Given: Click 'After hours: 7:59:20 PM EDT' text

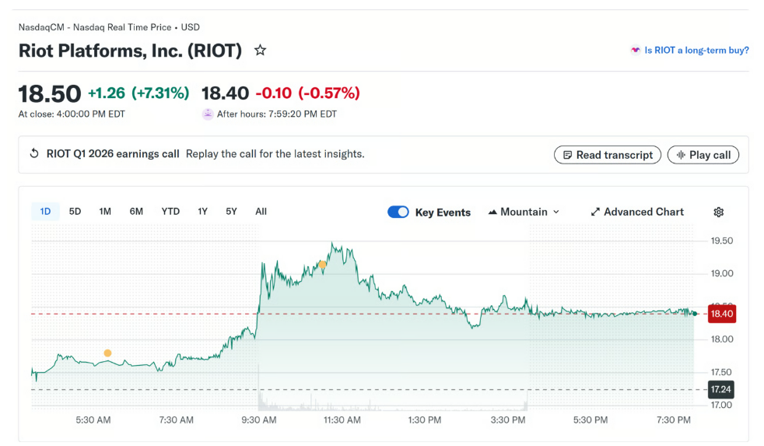Looking at the screenshot, I should click(x=277, y=114).
